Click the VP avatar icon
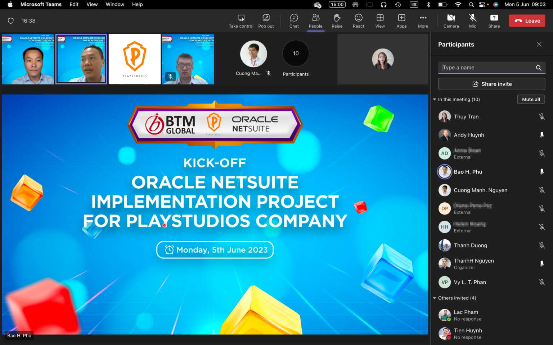Image resolution: width=553 pixels, height=345 pixels. (x=445, y=282)
